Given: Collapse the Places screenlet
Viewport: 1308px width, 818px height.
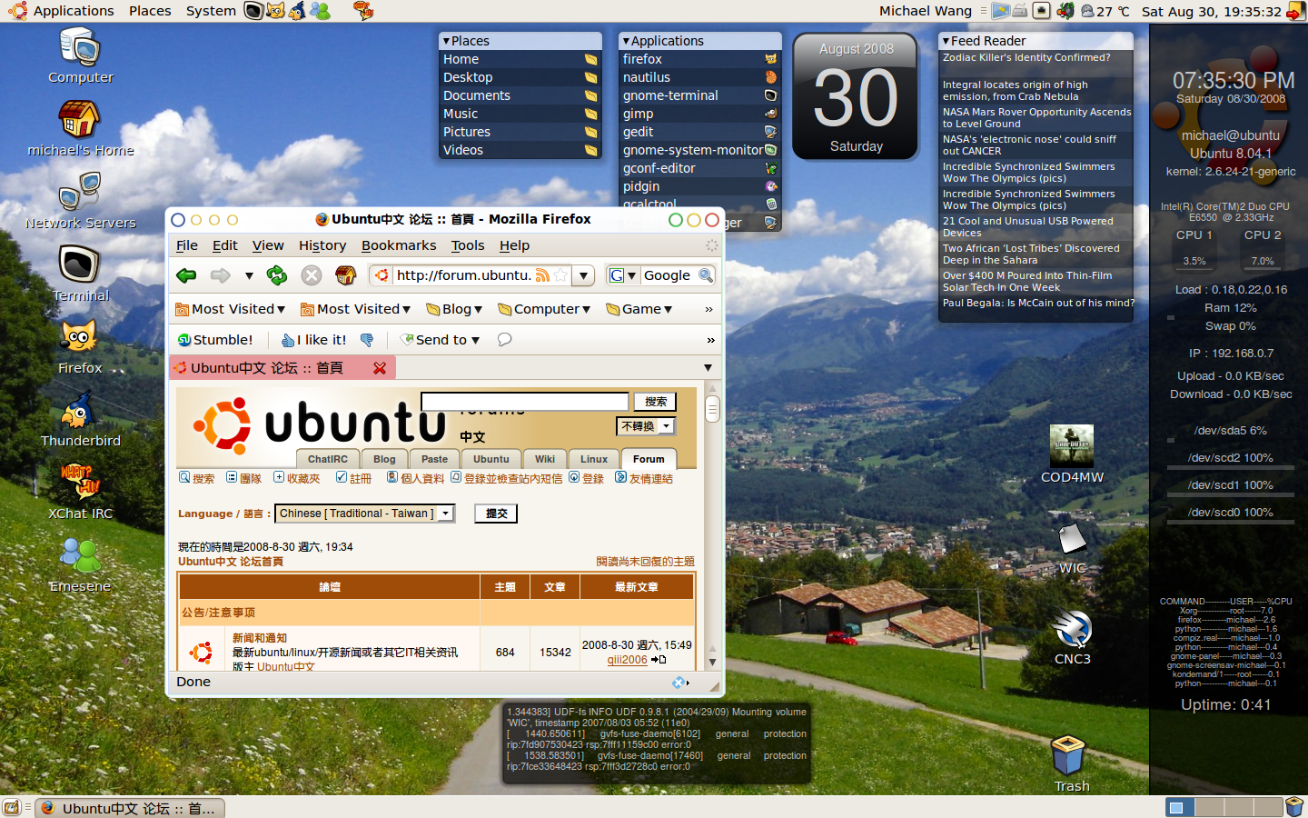Looking at the screenshot, I should point(446,41).
